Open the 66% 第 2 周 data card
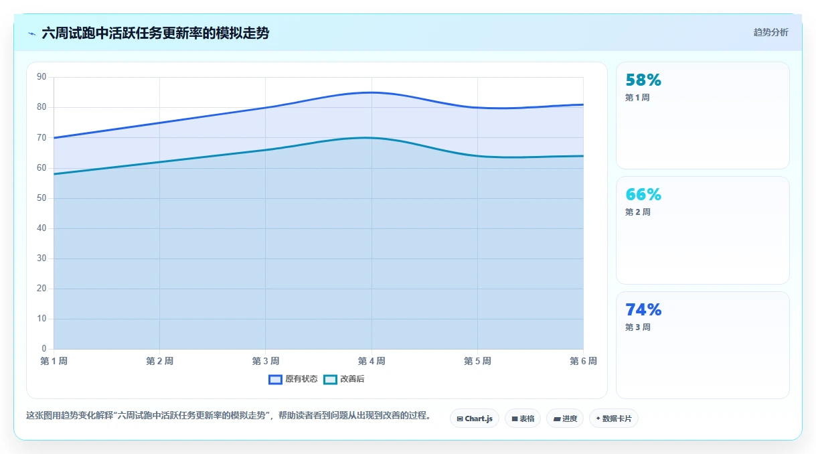 point(703,230)
